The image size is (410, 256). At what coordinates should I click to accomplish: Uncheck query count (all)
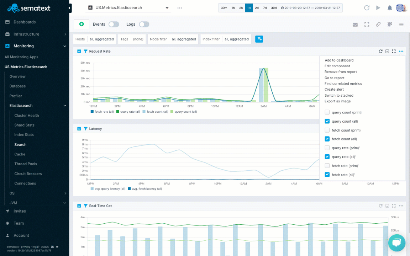[x=327, y=121]
